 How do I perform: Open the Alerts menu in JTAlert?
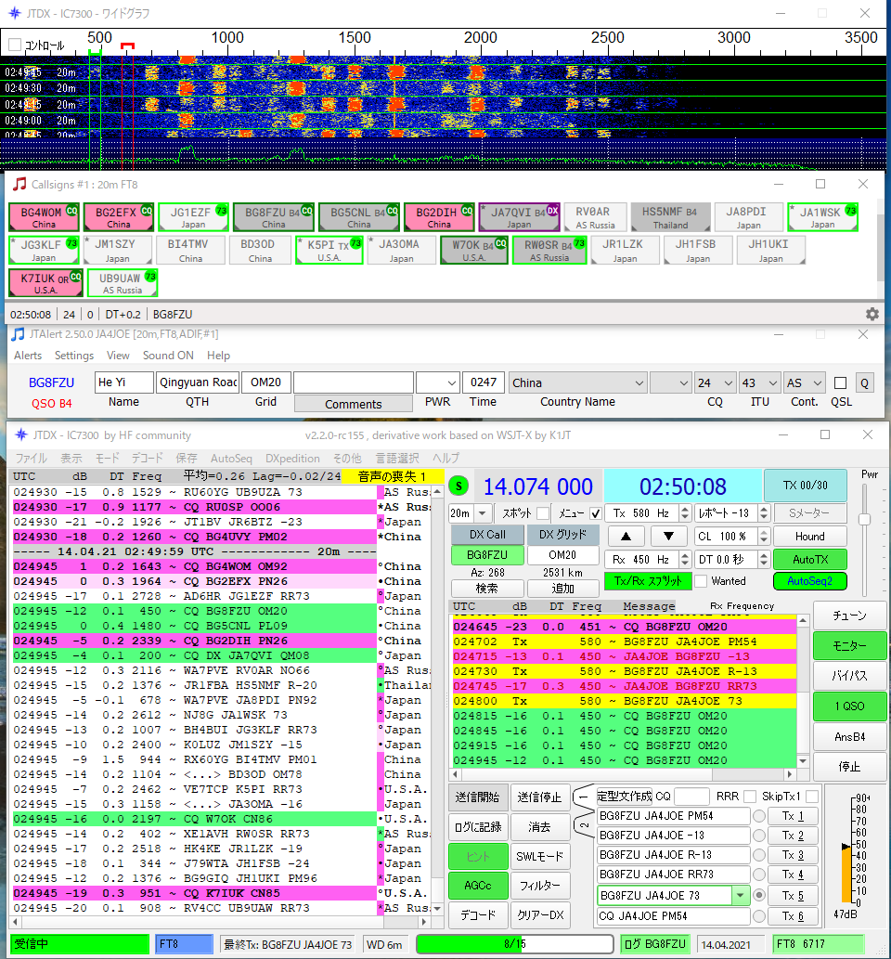coord(27,356)
